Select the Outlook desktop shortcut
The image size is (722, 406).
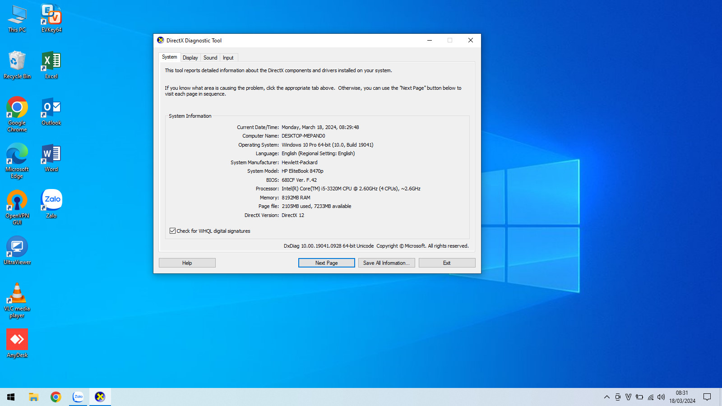[51, 112]
